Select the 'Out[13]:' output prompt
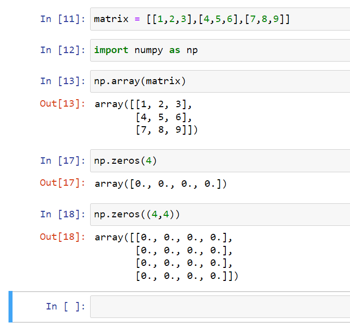Screen dimensions: 350x333 click(63, 104)
